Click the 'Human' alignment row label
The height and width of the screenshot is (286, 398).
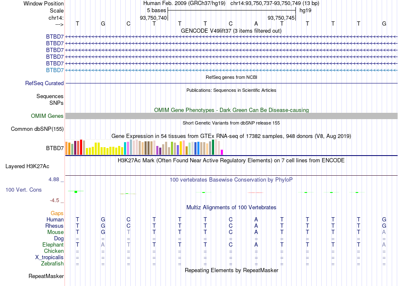click(x=55, y=219)
